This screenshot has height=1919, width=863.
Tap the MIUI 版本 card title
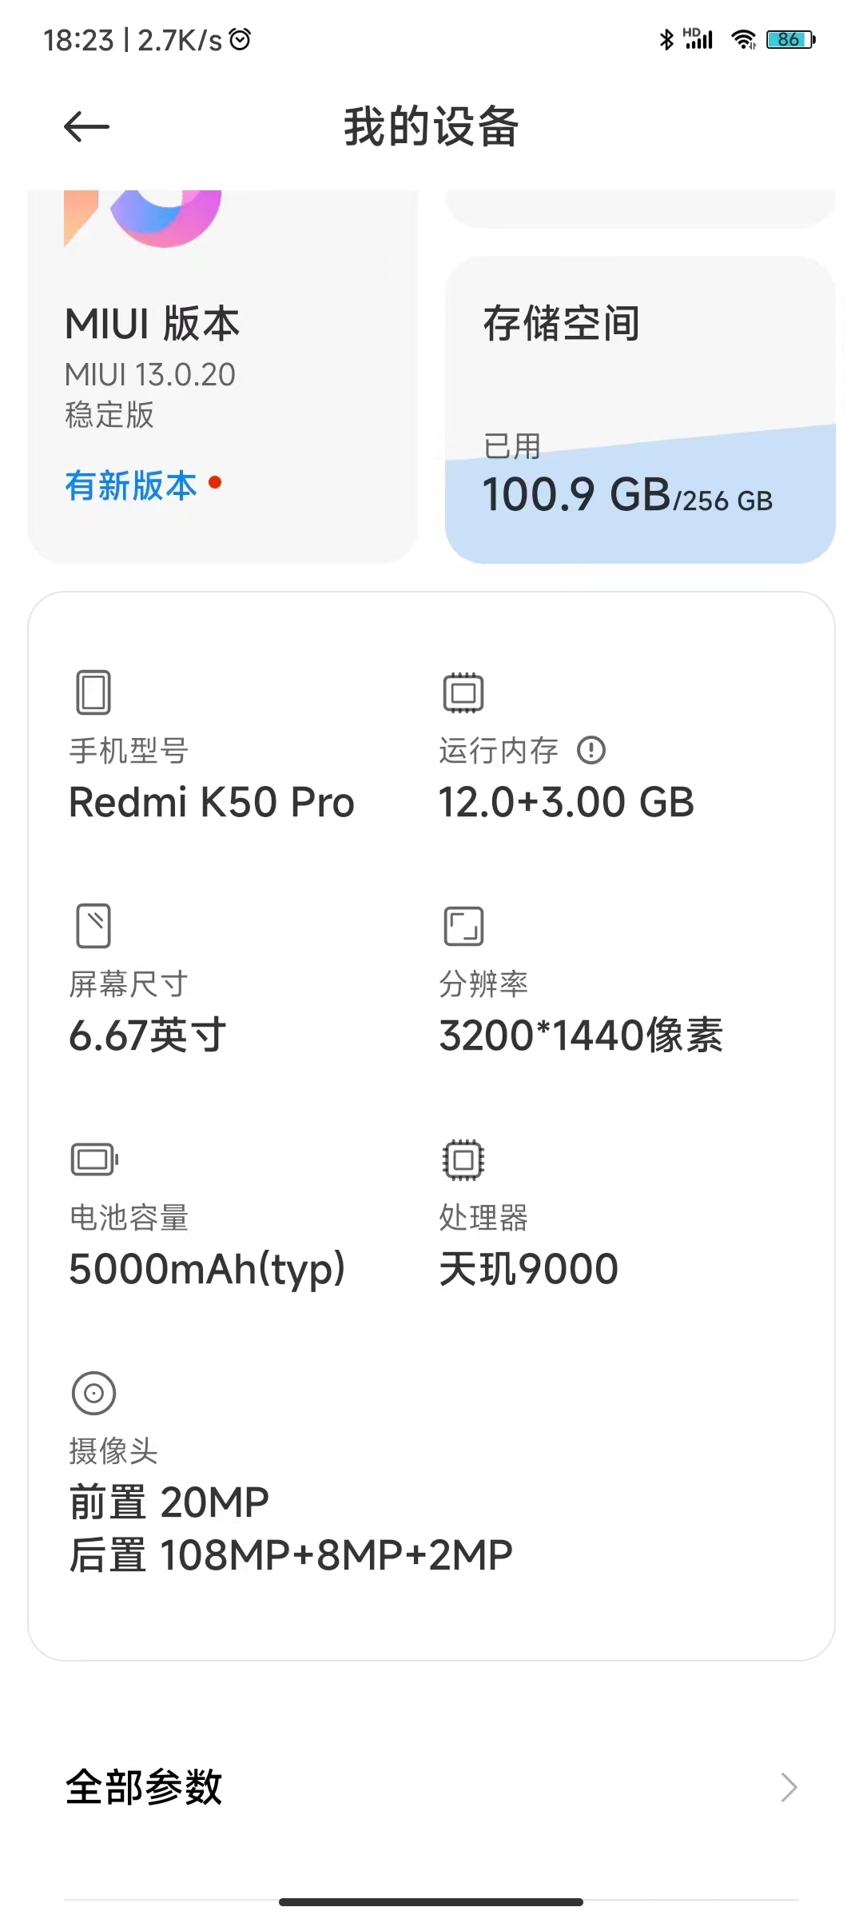pyautogui.click(x=152, y=324)
